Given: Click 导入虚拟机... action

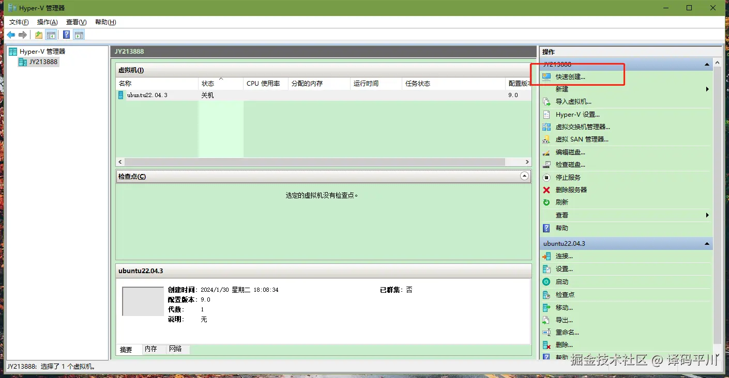Looking at the screenshot, I should pyautogui.click(x=573, y=102).
